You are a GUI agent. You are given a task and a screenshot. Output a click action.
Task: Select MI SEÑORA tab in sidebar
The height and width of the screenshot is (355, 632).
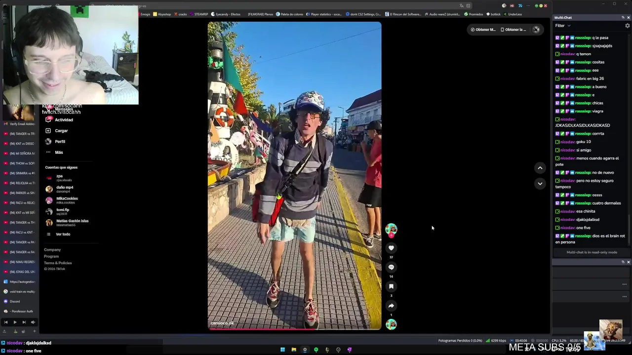[19, 153]
